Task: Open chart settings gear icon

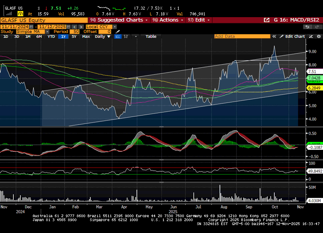Action: coord(319,36)
